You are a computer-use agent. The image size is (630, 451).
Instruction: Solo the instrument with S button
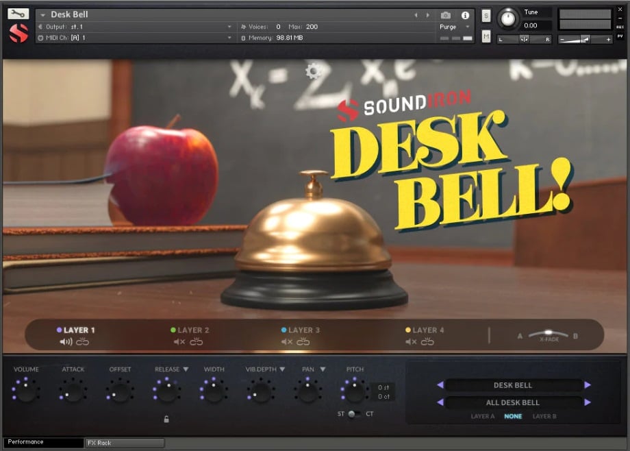tap(486, 16)
